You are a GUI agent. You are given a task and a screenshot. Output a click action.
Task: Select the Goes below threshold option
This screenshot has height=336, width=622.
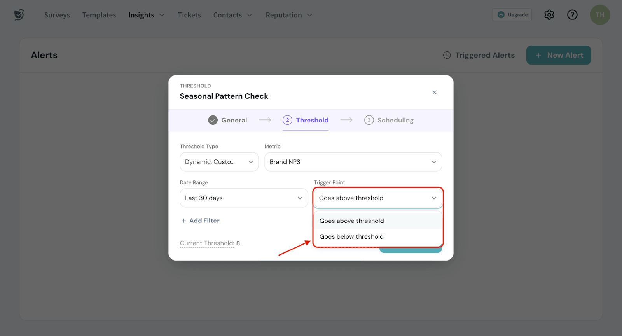coord(351,236)
